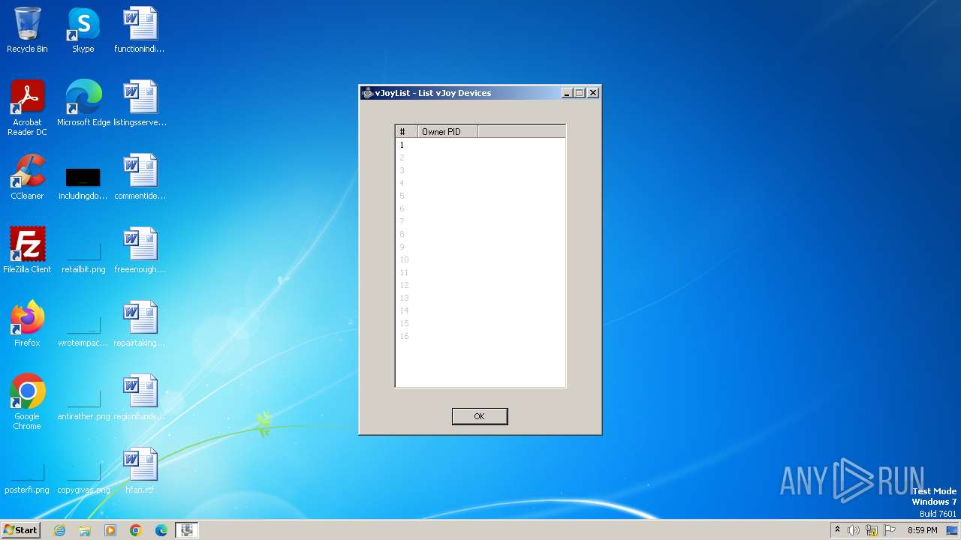This screenshot has width=961, height=540.
Task: Open Google Chrome desktop shortcut
Action: point(27,402)
